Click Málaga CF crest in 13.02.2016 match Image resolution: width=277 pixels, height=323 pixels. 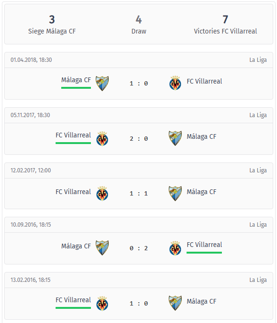pyautogui.click(x=175, y=303)
